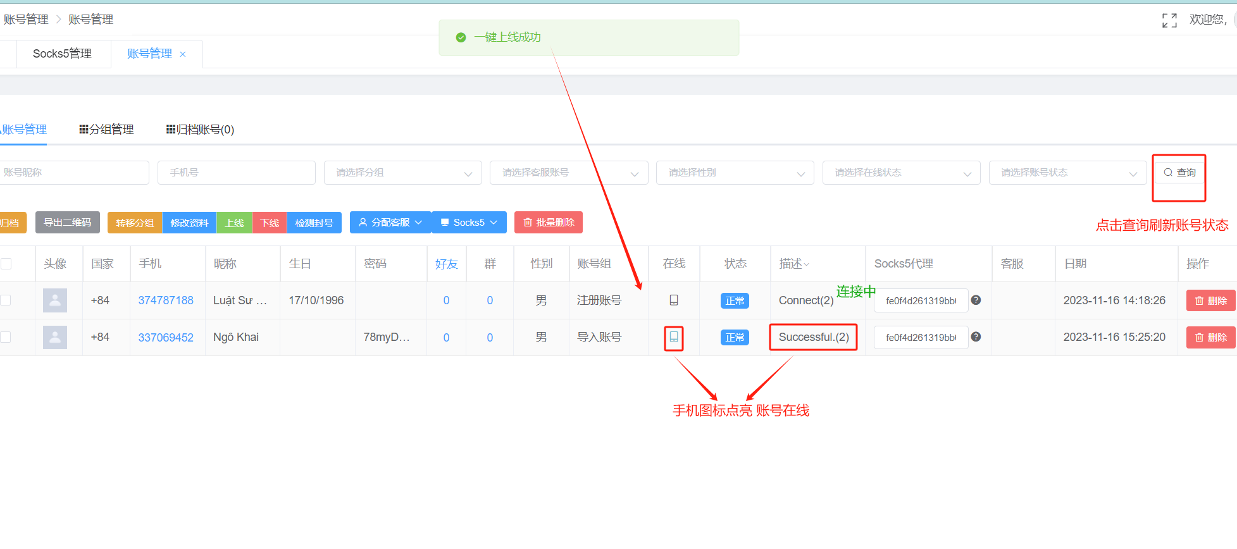Click help icon beside first Socks5 proxy
Screen dimensions: 1237x549
click(x=976, y=300)
